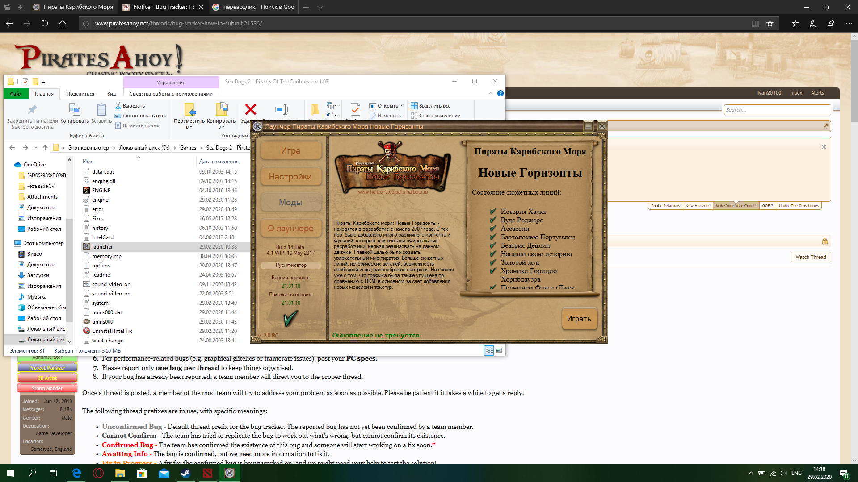
Task: Go to the browser home page
Action: 63,23
